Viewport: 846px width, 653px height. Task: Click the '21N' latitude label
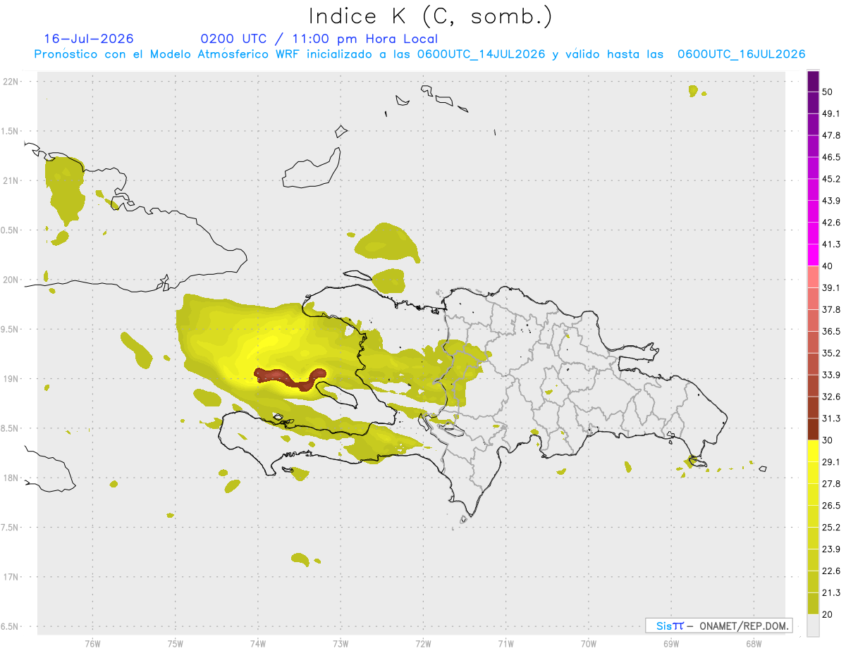point(11,180)
